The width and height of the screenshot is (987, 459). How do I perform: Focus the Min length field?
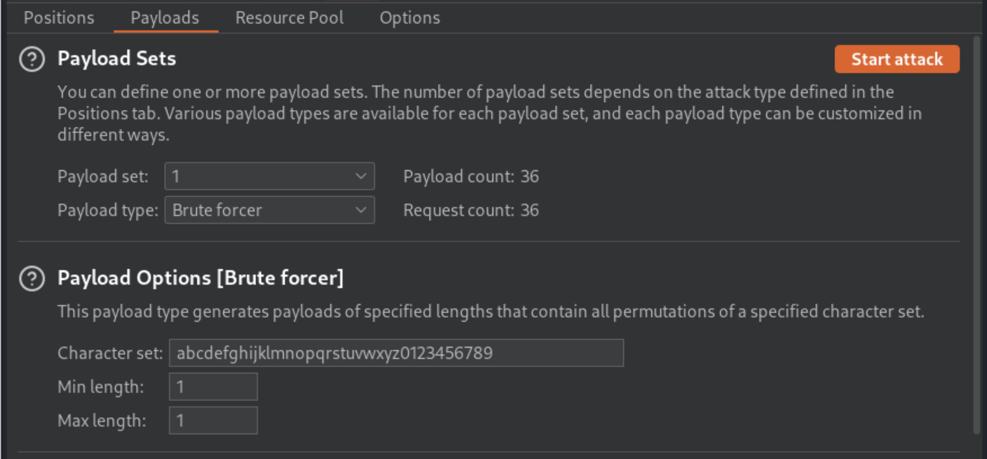point(213,387)
